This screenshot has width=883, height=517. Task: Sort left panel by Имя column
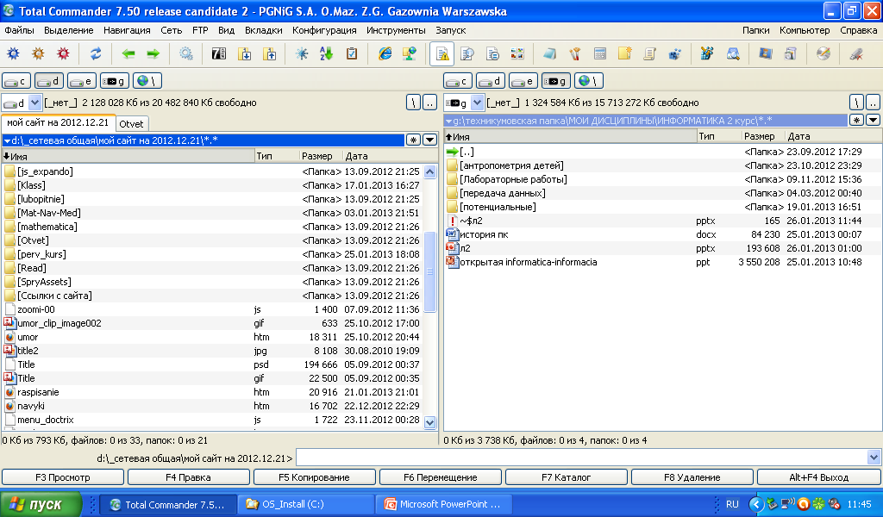(128, 157)
